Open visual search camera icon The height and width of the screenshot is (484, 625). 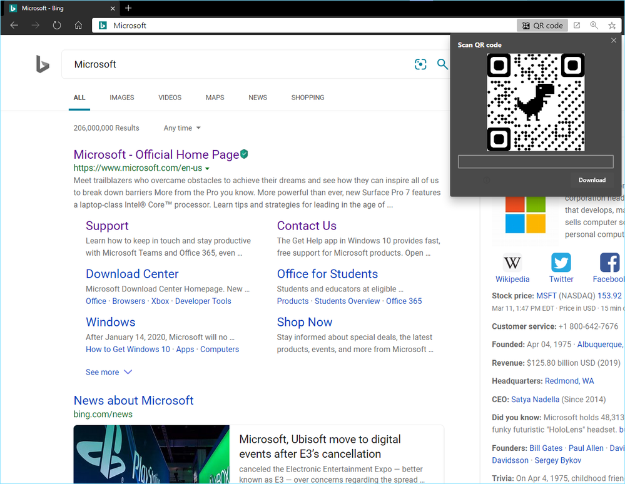(420, 64)
